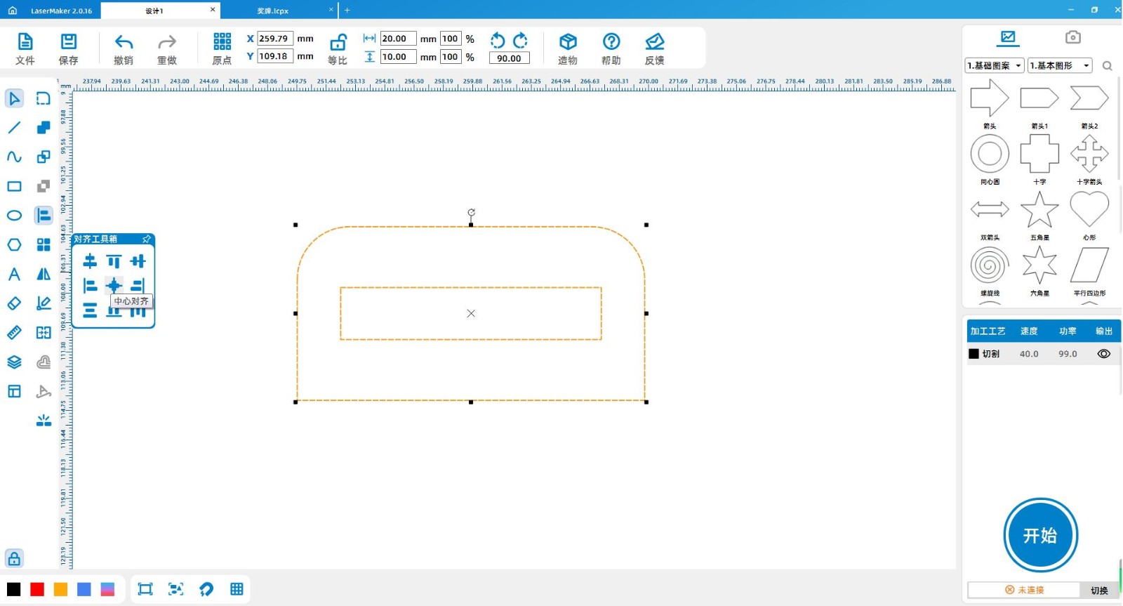Choose the red color swatch
1123x606 pixels.
pos(37,589)
